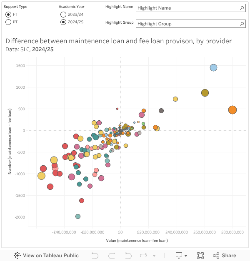250x261 pixels.
Task: Select the 2024/25 academic year radio
Action: tap(63, 22)
